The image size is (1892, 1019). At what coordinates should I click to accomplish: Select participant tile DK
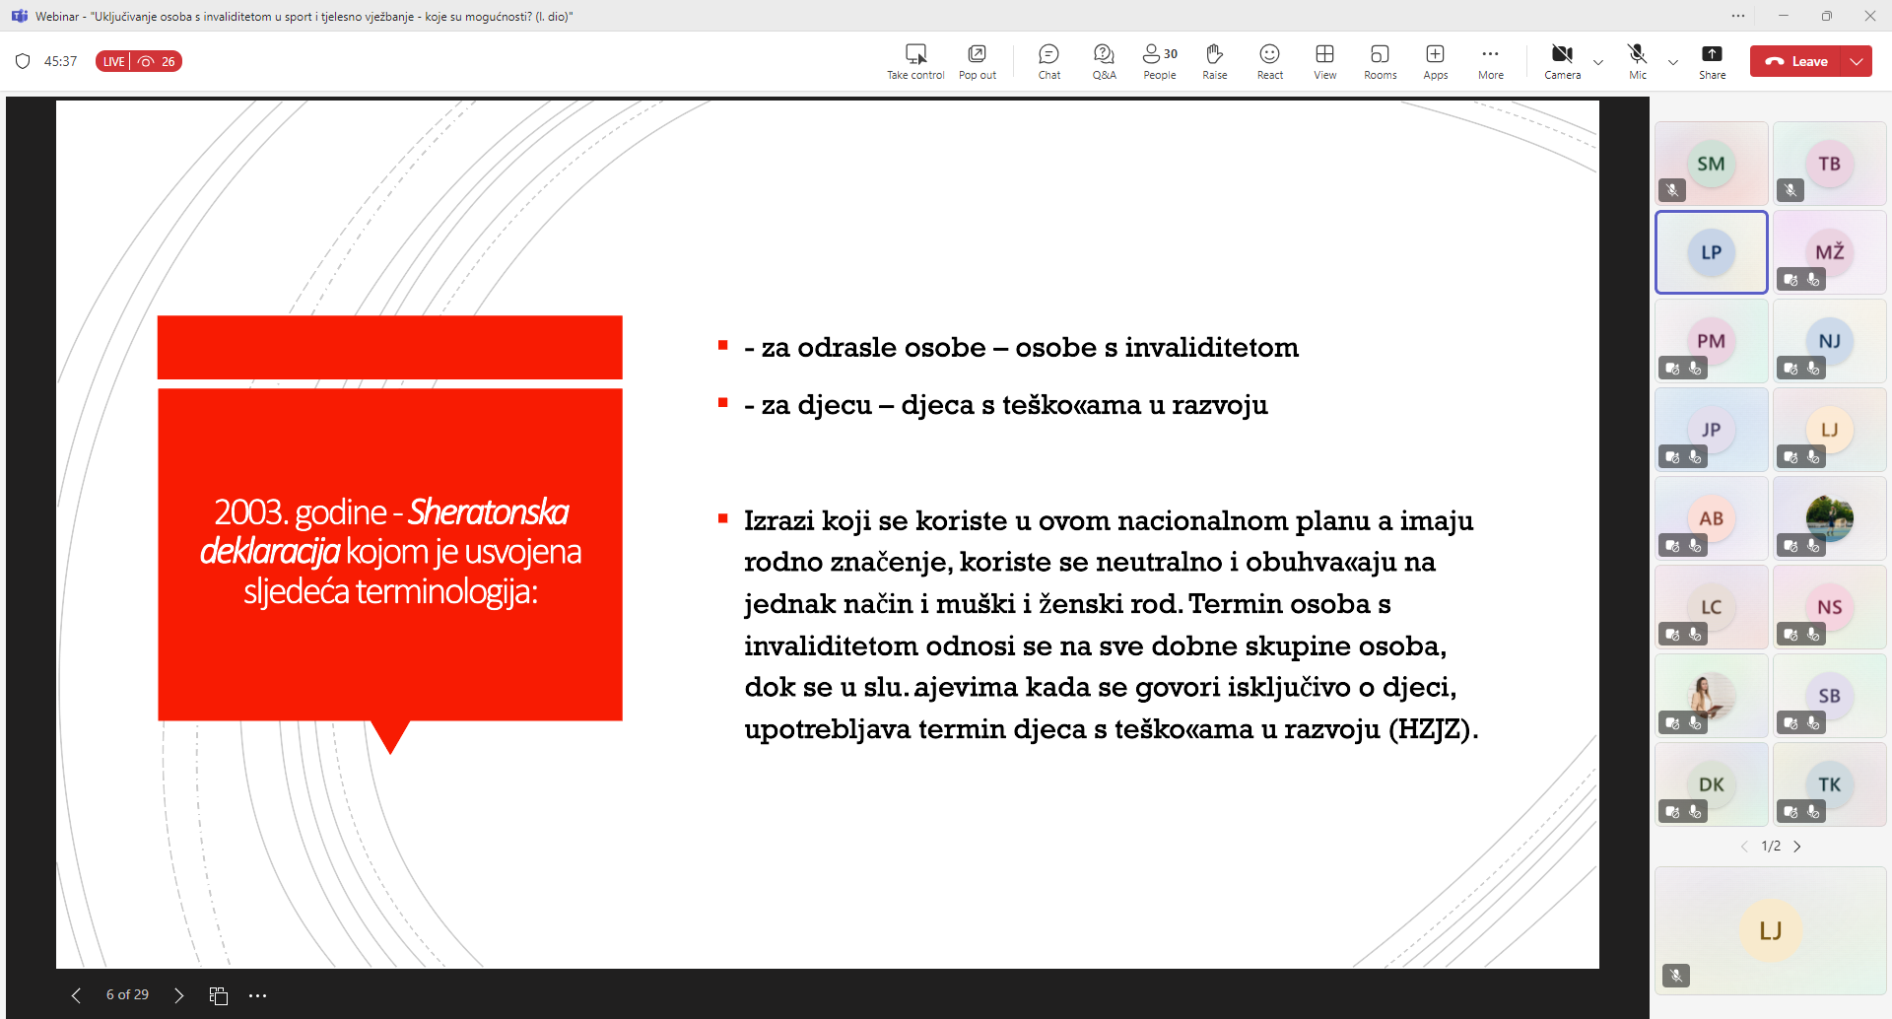click(1712, 784)
